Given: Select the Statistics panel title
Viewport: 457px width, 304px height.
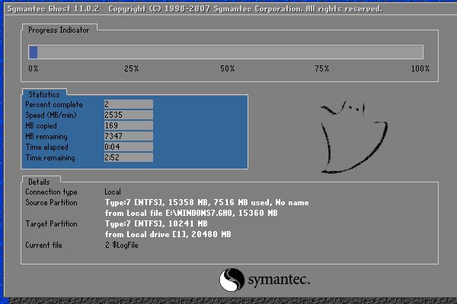Looking at the screenshot, I should (44, 94).
